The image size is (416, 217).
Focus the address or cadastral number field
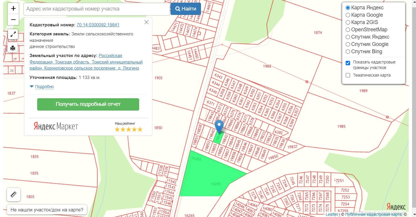[97, 9]
